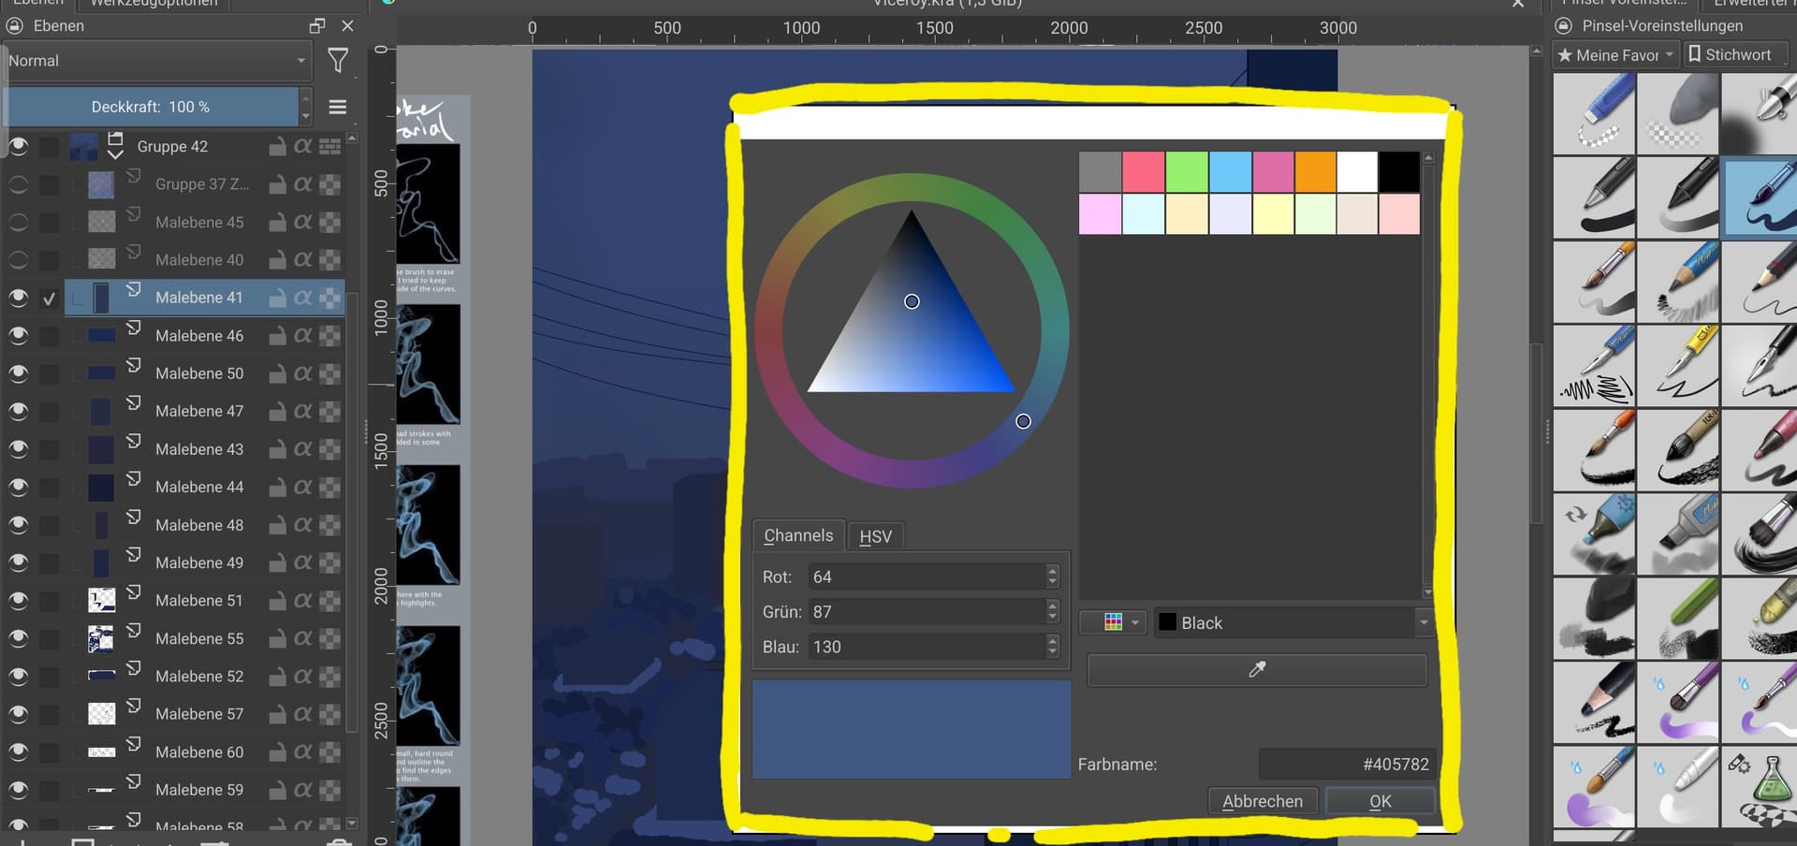Screen dimensions: 1797x846
Task: Open the Black color name dropdown
Action: pos(1293,622)
